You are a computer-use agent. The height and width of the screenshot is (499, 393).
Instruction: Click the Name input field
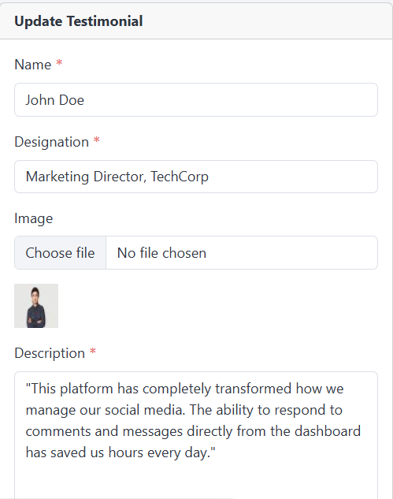pos(196,100)
